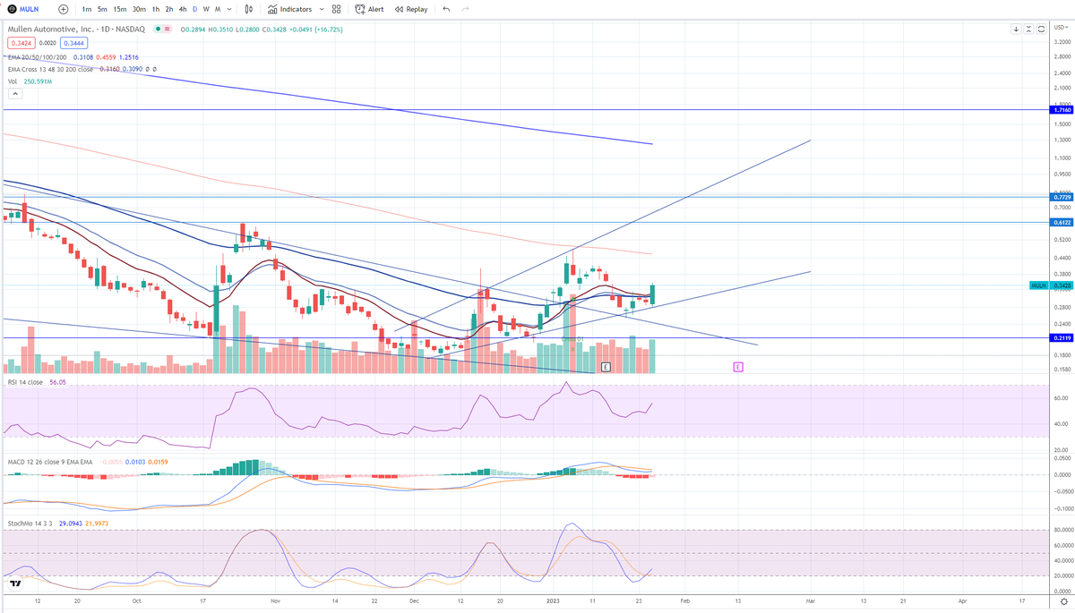Maximize chart with the brackets button
The width and height of the screenshot is (1075, 613).
[x=1042, y=29]
